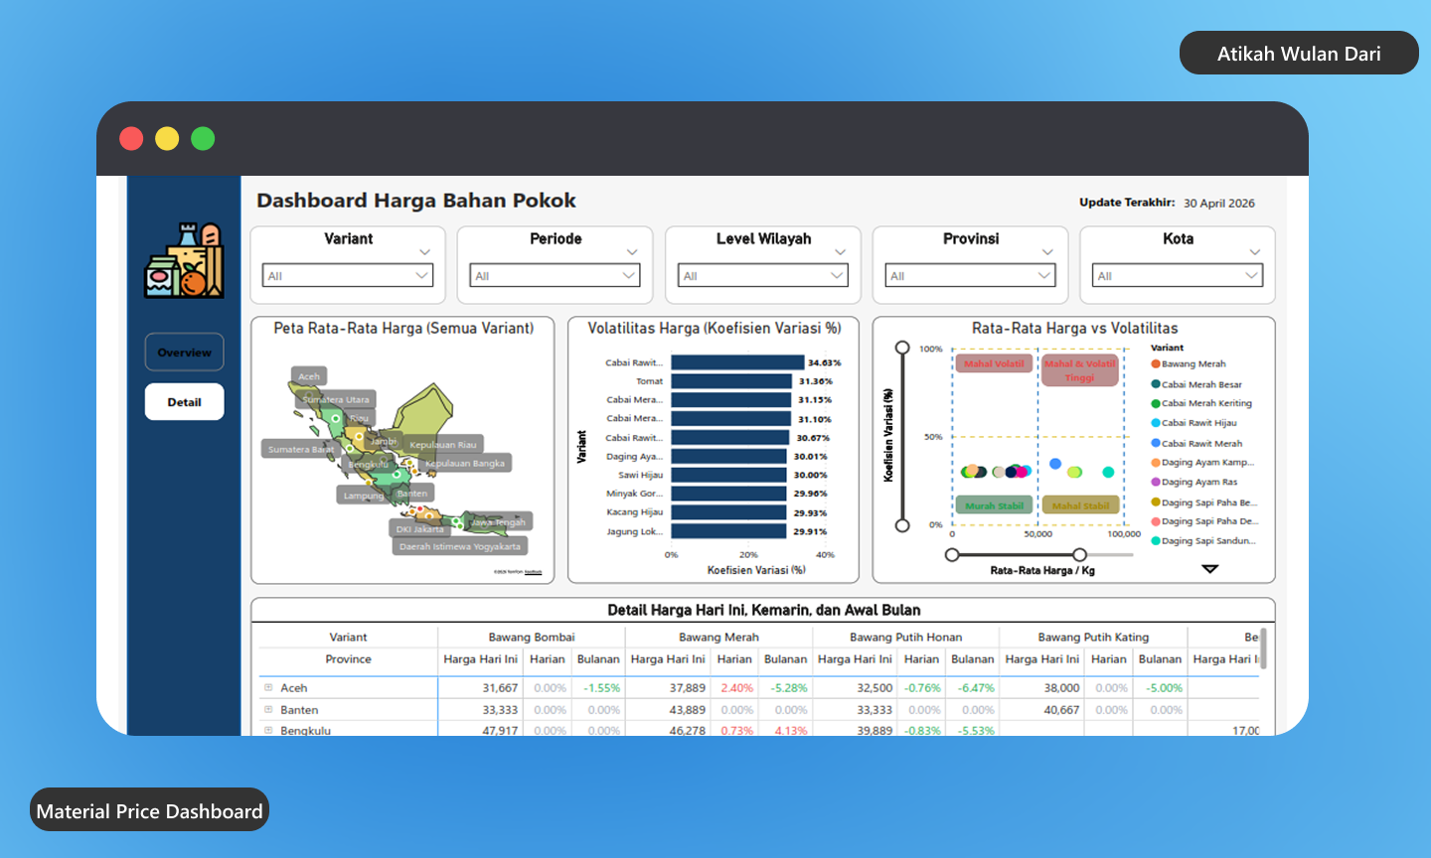This screenshot has height=858, width=1431.
Task: Click the Bawang Putih Honan column header
Action: [905, 637]
